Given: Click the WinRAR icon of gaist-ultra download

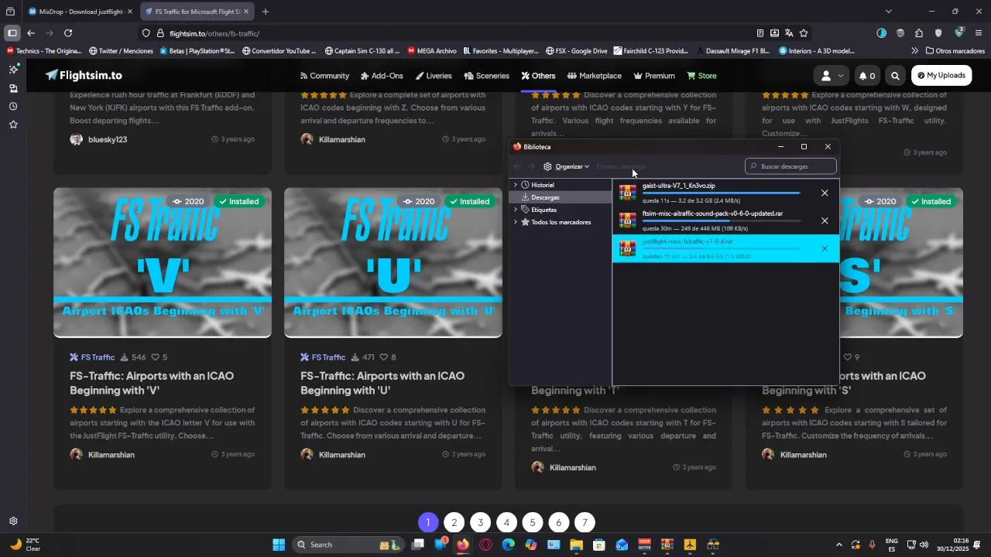Looking at the screenshot, I should click(x=628, y=193).
